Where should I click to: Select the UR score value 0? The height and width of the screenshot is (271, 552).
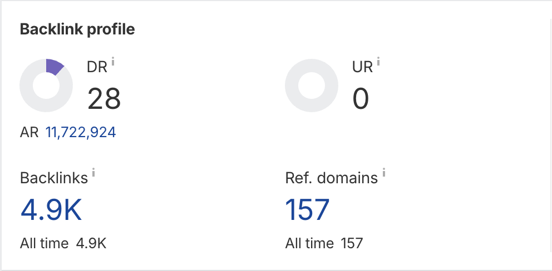click(361, 99)
